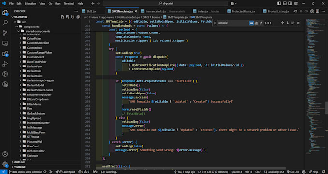Click the horizontal scrollbar under the editor
The width and height of the screenshot is (328, 174).
(191, 168)
